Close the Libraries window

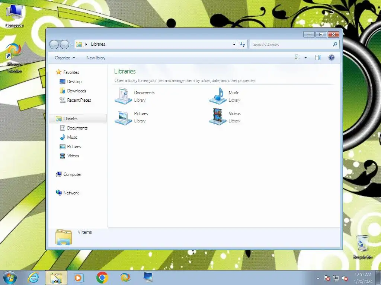tap(333, 35)
